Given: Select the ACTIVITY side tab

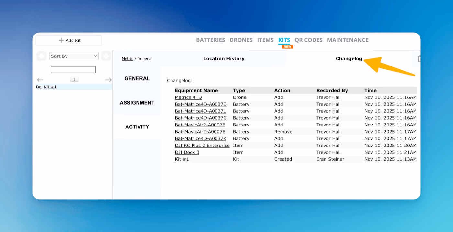Looking at the screenshot, I should (137, 127).
